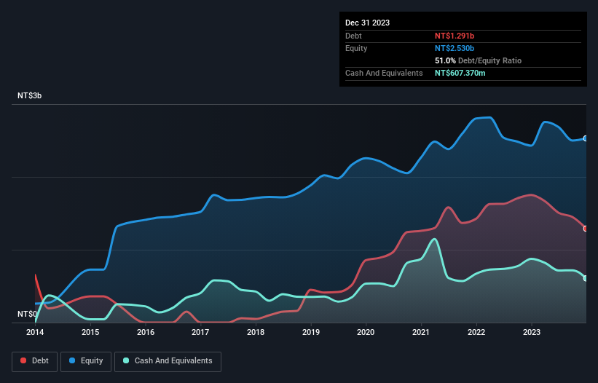Click the NT$2.530b equity value
This screenshot has width=598, height=383.
455,48
